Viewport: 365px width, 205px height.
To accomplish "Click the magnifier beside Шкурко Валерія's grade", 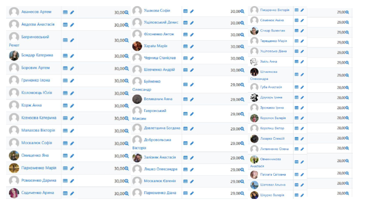I will 347,194.
